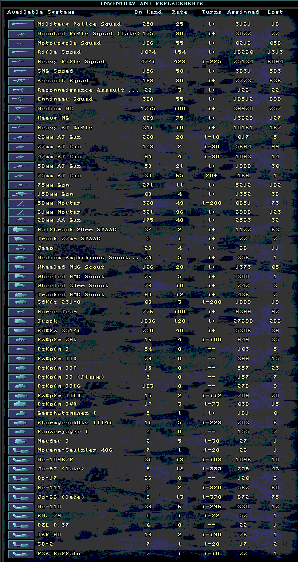The width and height of the screenshot is (298, 562).
Task: Click the 75mm AT Gun icon
Action: pyautogui.click(x=21, y=175)
